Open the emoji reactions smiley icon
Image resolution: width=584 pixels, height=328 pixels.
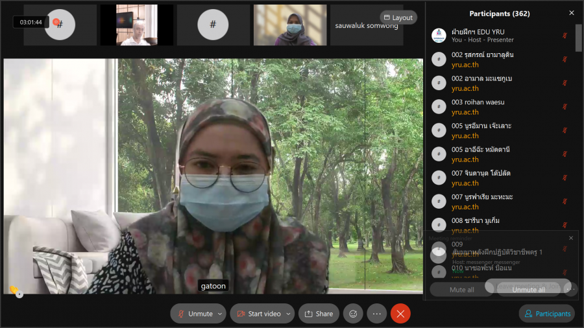coord(353,314)
